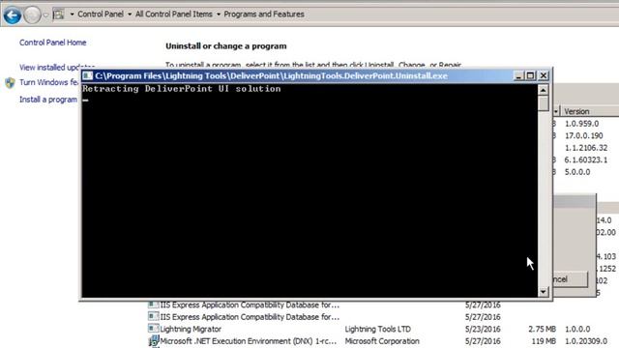Click console scrollbar down arrow

point(544,292)
